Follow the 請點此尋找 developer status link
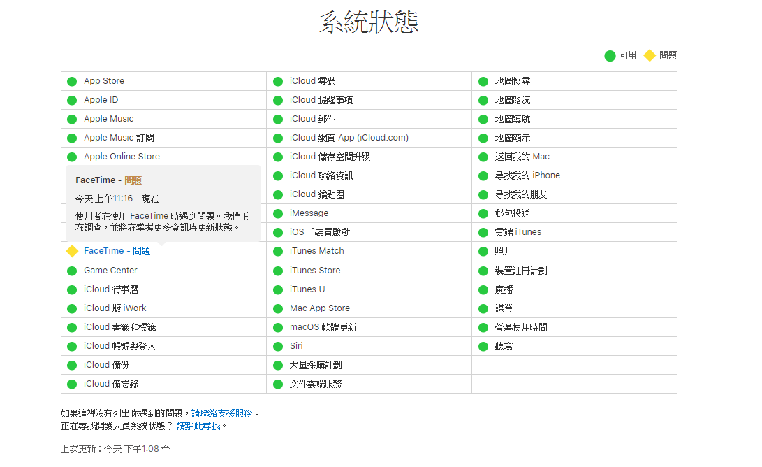 [199, 426]
